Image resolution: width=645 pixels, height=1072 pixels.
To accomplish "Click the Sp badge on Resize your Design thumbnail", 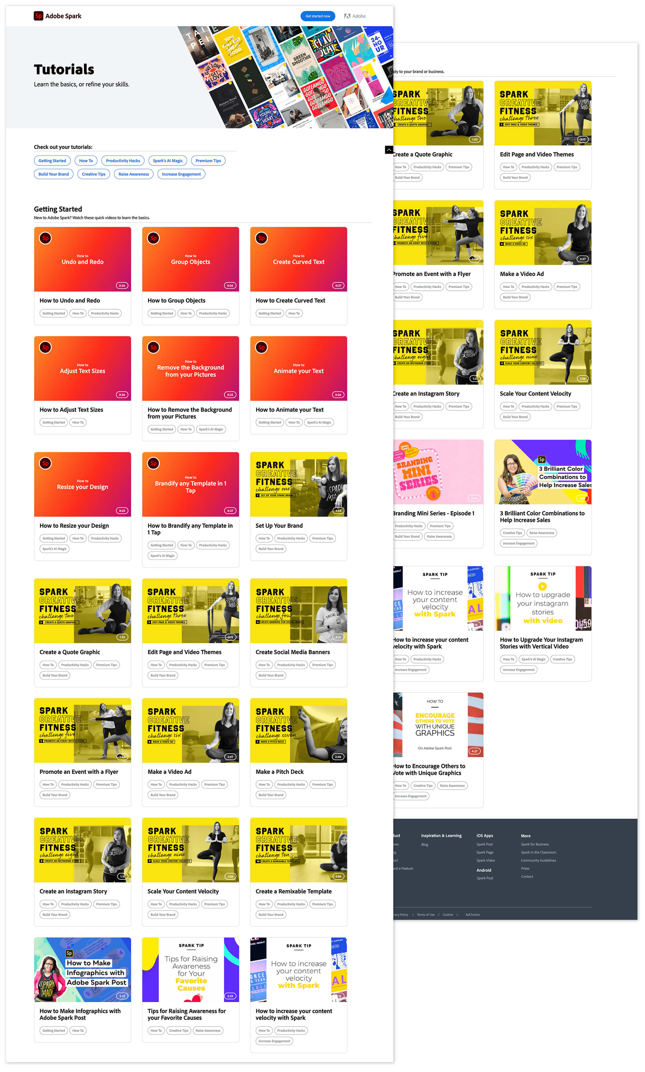I will [45, 463].
